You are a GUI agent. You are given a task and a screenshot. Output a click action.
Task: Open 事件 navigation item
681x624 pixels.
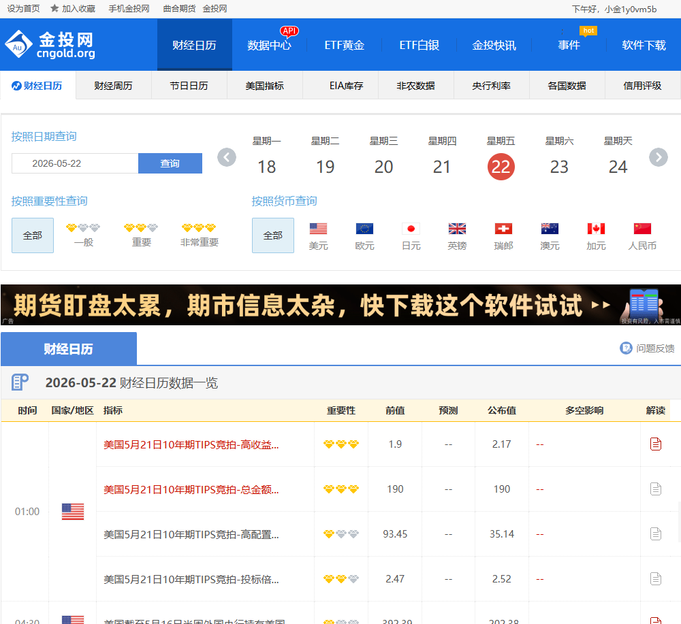click(569, 45)
